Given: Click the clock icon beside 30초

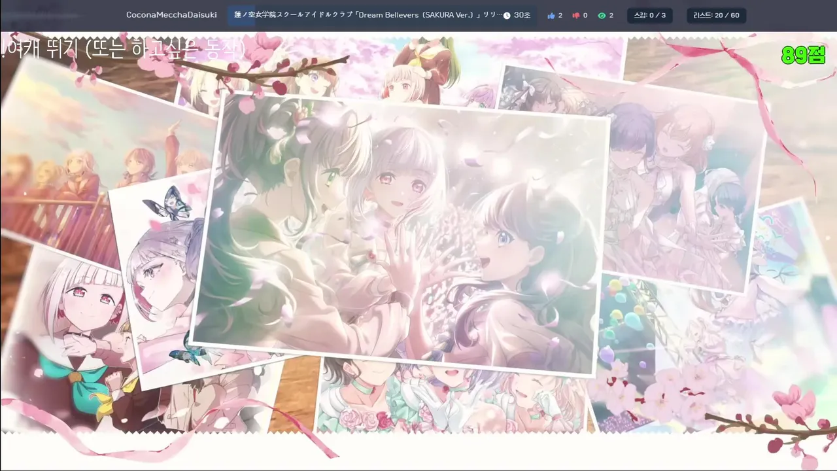Looking at the screenshot, I should pyautogui.click(x=507, y=15).
